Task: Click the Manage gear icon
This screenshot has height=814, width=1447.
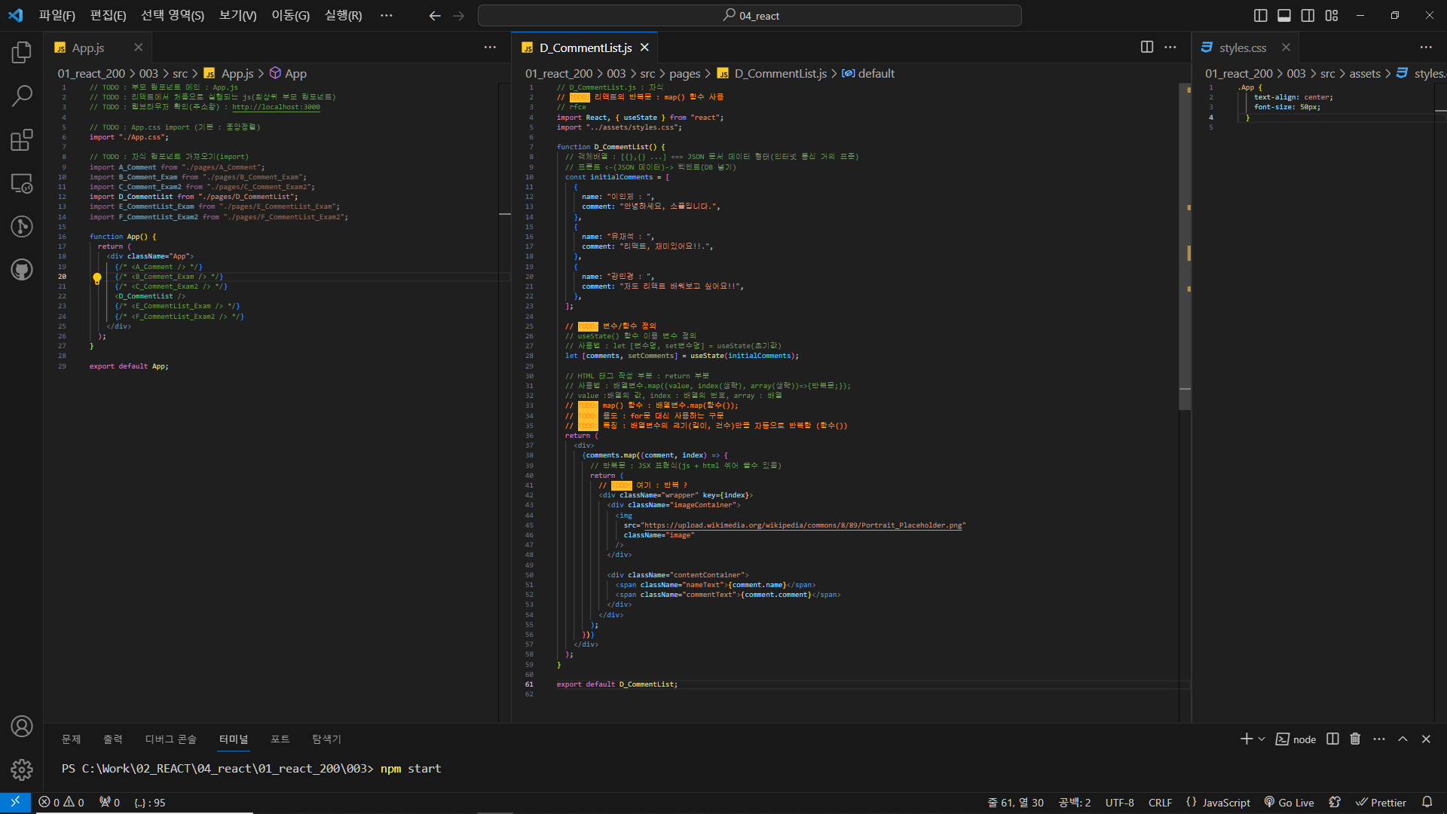Action: pos(22,770)
